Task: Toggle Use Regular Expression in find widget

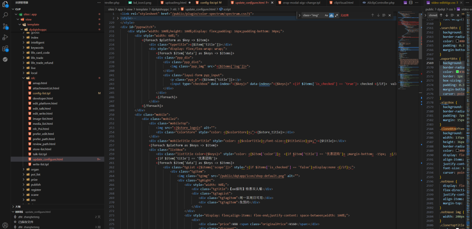Action: click(336, 15)
